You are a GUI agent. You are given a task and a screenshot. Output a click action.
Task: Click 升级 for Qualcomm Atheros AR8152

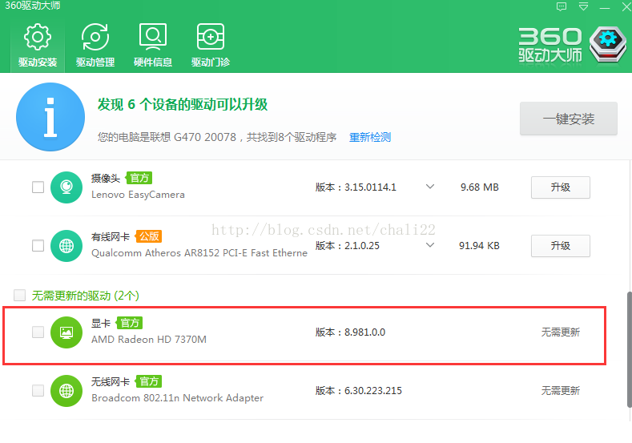(560, 245)
